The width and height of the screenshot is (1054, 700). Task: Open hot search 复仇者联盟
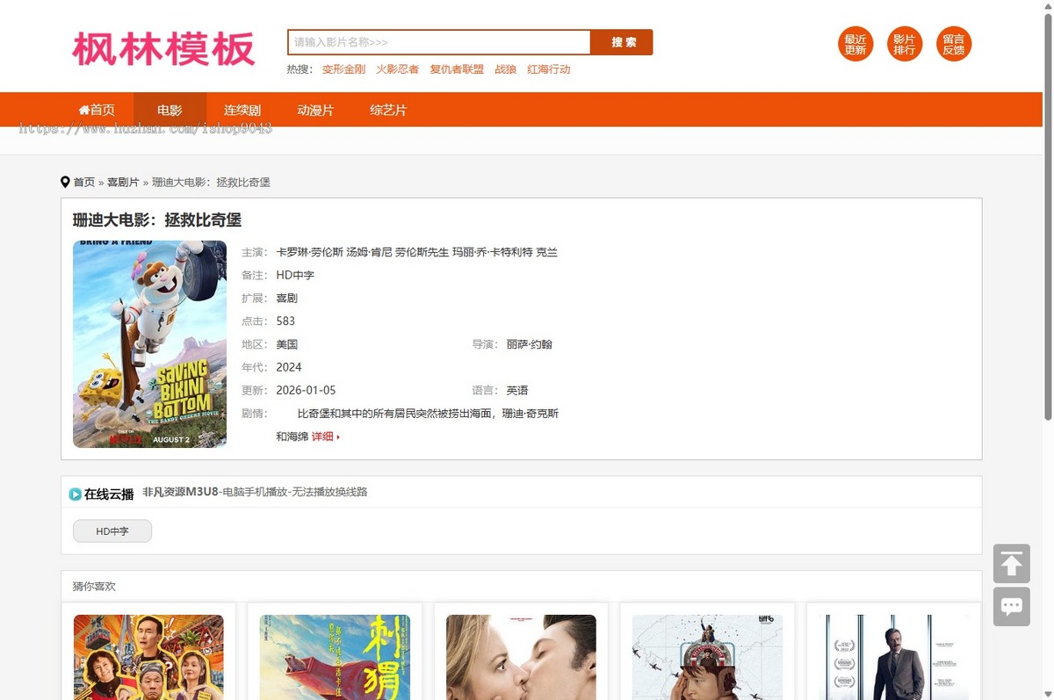click(457, 69)
